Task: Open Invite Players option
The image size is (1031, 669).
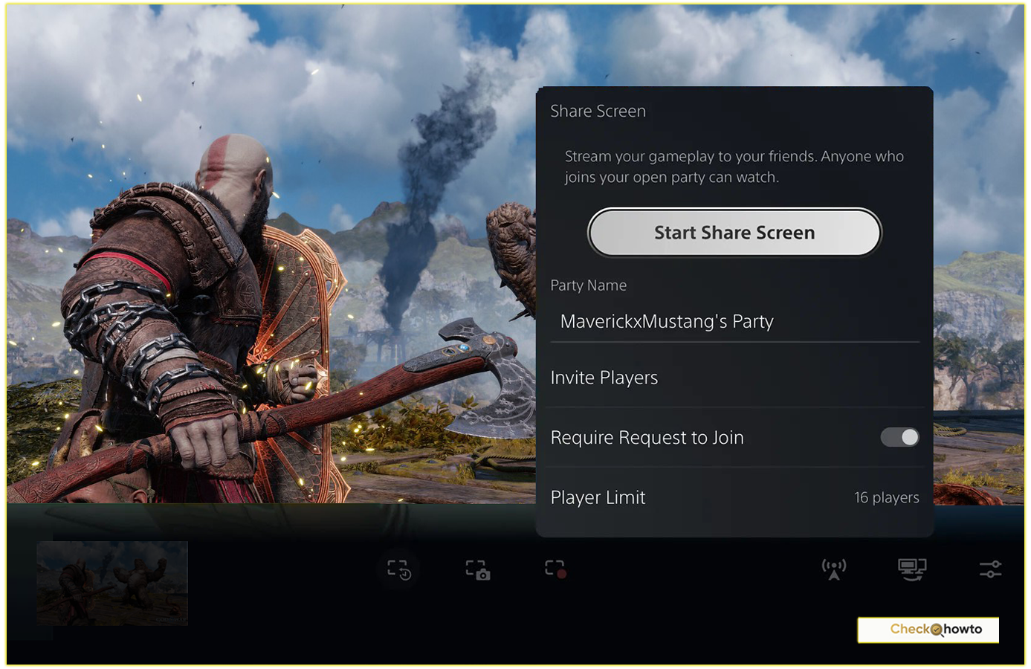Action: tap(734, 378)
